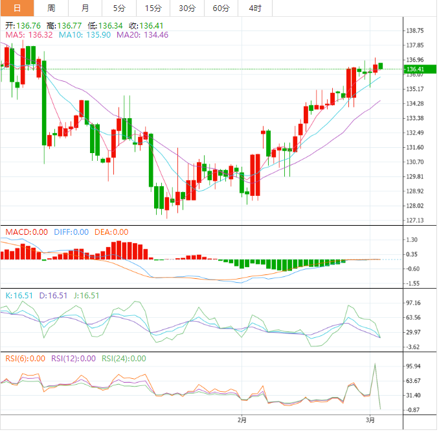This screenshot has height=432, width=439.
Task: Open the 4时 timeframe tab
Action: pos(255,8)
